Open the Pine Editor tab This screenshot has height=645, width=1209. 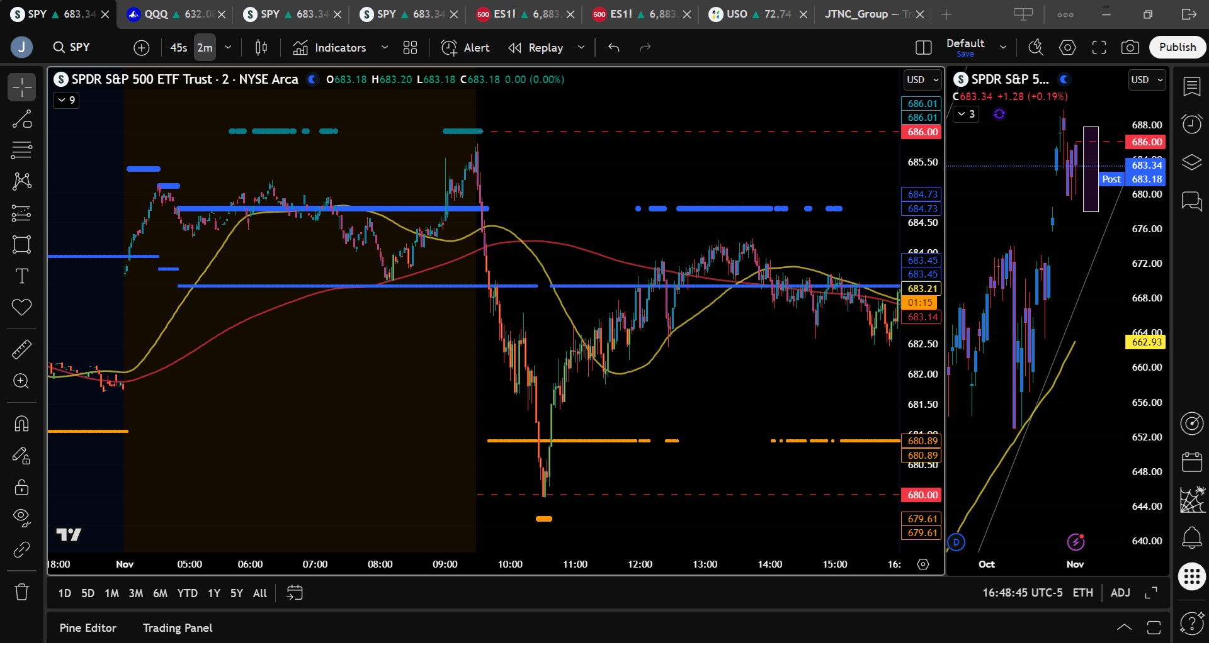click(88, 628)
